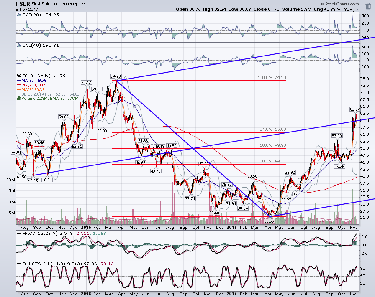The width and height of the screenshot is (375, 297).
Task: Click the candlestick icon beside FSLR (Daily)
Action: [x=19, y=76]
